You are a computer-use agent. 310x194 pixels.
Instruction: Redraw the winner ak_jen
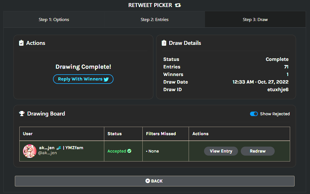coord(258,151)
